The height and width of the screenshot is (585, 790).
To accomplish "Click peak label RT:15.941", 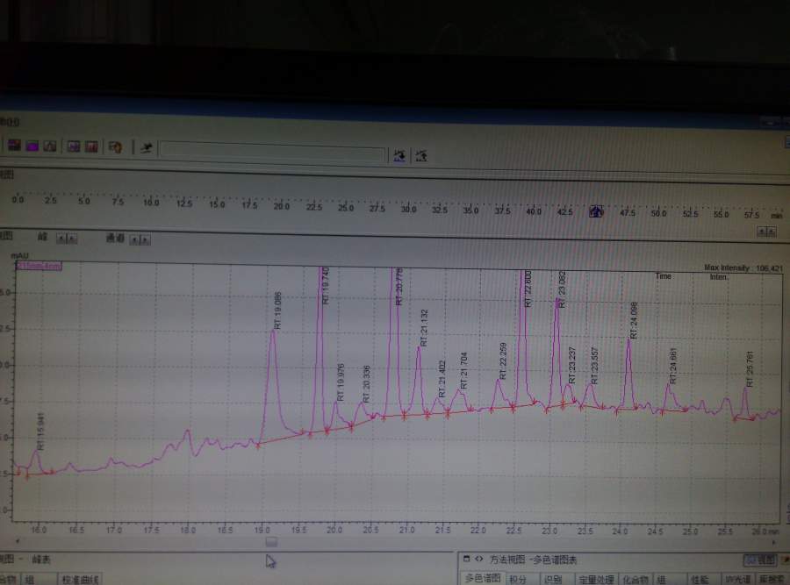I will tap(40, 432).
